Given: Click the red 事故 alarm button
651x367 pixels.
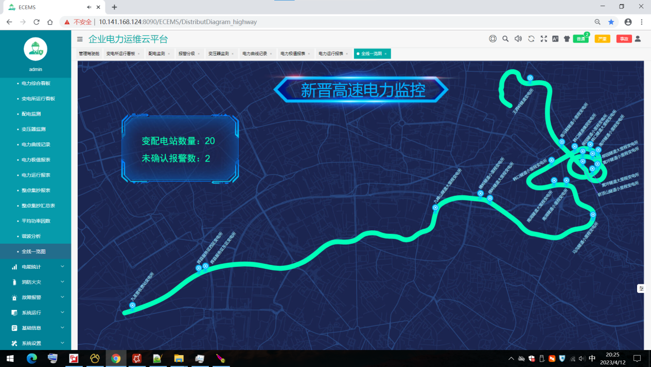Looking at the screenshot, I should [624, 39].
